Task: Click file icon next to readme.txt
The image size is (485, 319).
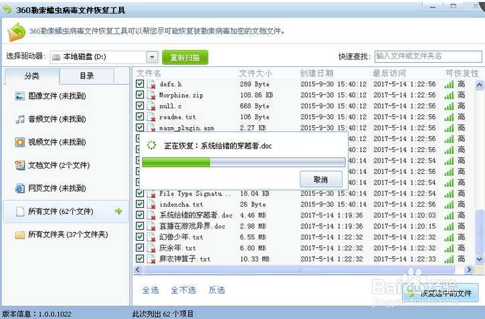Action: coord(151,117)
